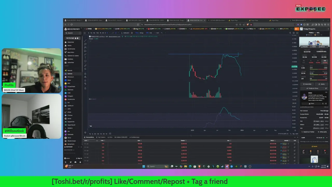Select the ruler measure tool
This screenshot has width=332, height=187.
[85, 65]
